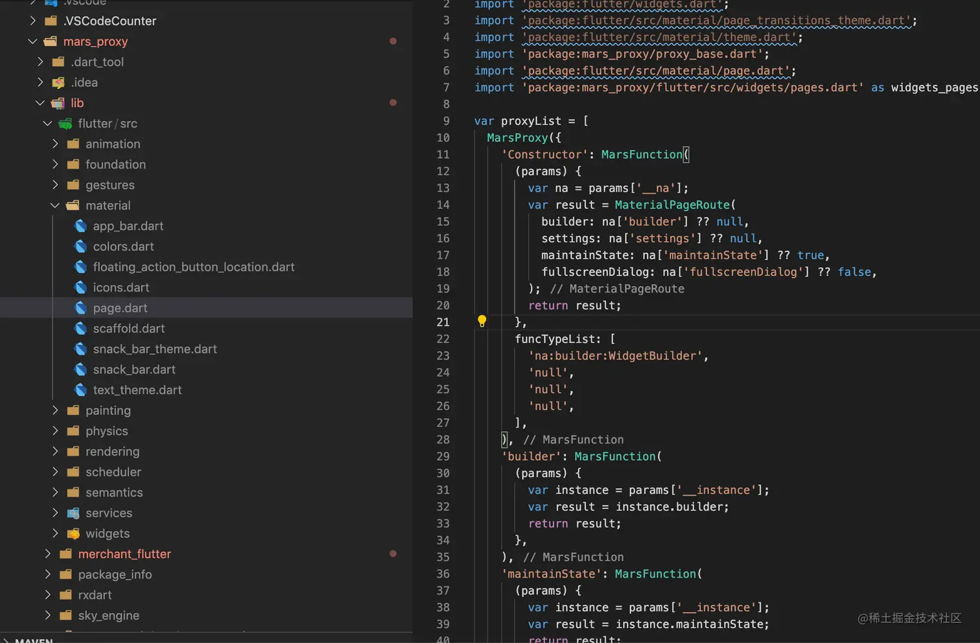Expand the foundation folder chevron

(x=55, y=165)
